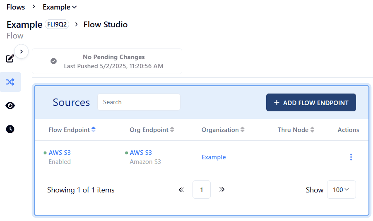Open the Example organization link
This screenshot has width=373, height=221.
pos(214,157)
